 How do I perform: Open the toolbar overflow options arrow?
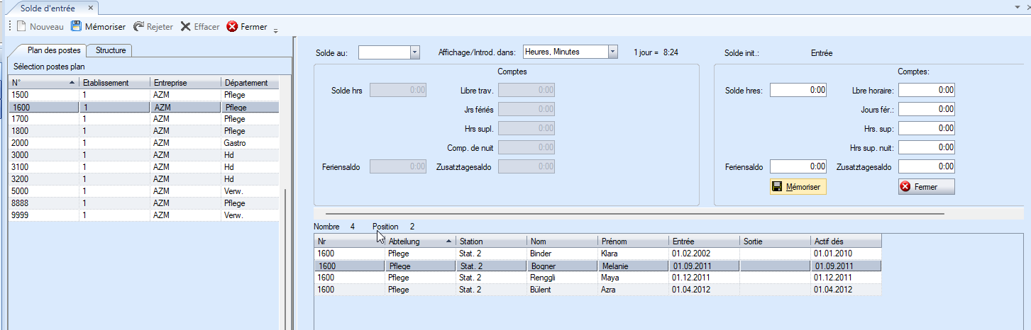point(276,30)
